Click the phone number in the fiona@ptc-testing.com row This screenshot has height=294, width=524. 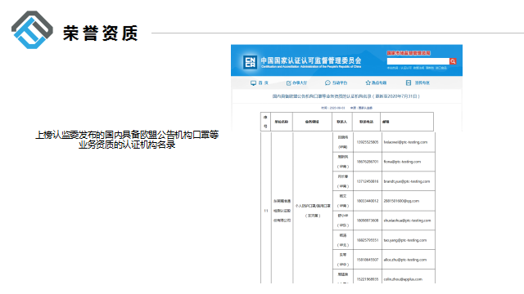368,162
